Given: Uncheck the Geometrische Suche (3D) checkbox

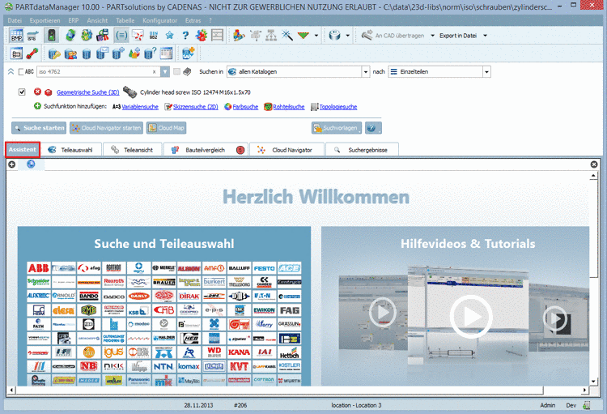Looking at the screenshot, I should tap(22, 92).
